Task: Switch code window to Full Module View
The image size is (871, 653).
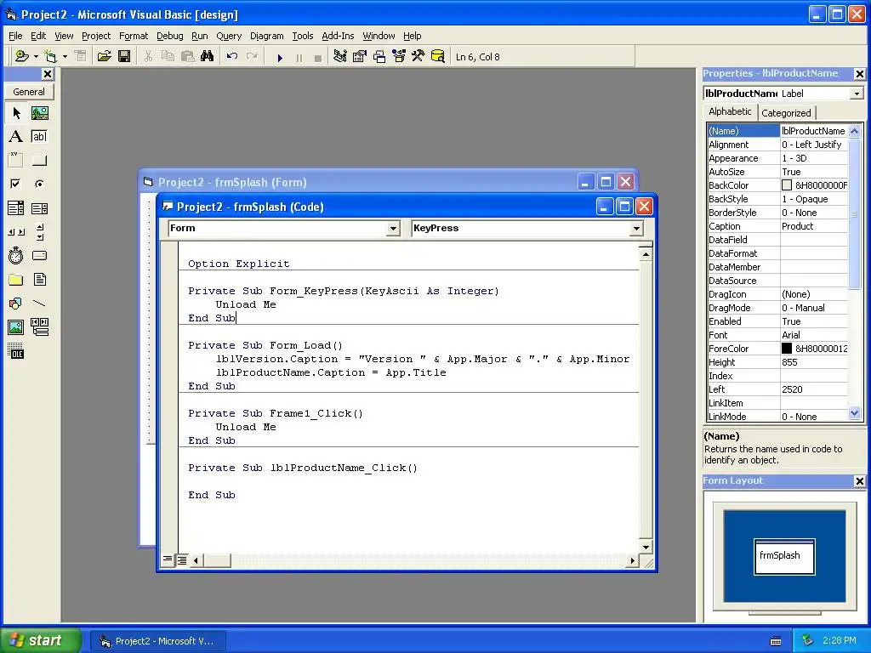Action: pos(182,560)
